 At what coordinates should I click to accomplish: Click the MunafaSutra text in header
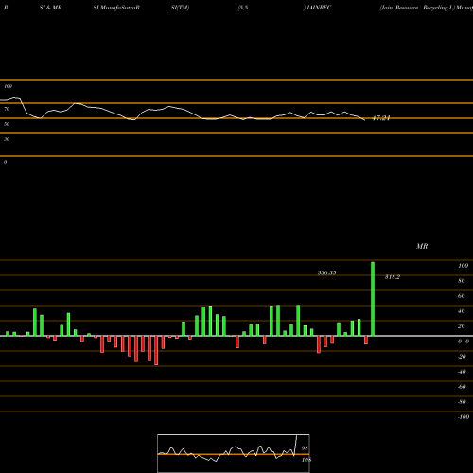[x=117, y=8]
